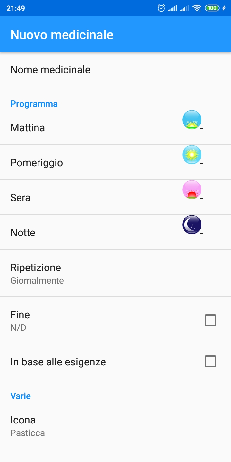Check the In base alle esigenze box
Image resolution: width=231 pixels, height=462 pixels.
click(210, 361)
